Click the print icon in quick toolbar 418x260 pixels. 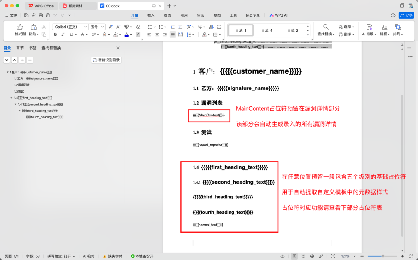(x=41, y=15)
